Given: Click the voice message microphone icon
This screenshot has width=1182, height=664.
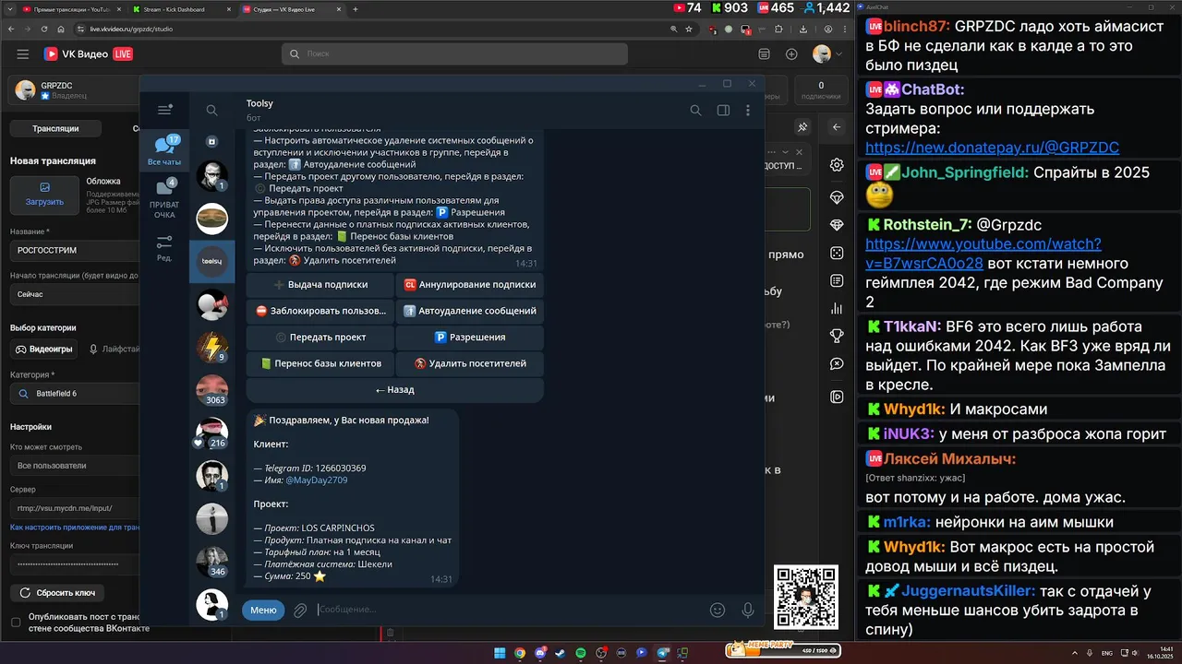Looking at the screenshot, I should (x=748, y=610).
